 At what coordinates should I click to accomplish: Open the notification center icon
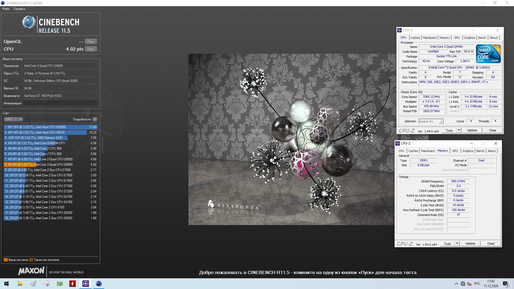[505, 284]
